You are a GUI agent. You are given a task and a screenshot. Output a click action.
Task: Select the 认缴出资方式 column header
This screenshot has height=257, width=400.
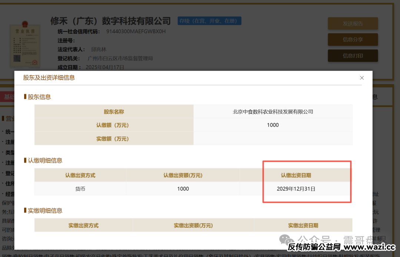80,175
